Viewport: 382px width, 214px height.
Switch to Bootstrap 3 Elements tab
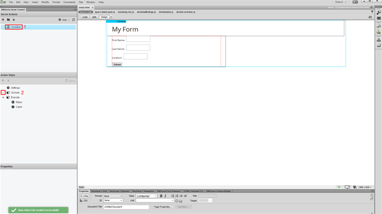click(x=120, y=191)
